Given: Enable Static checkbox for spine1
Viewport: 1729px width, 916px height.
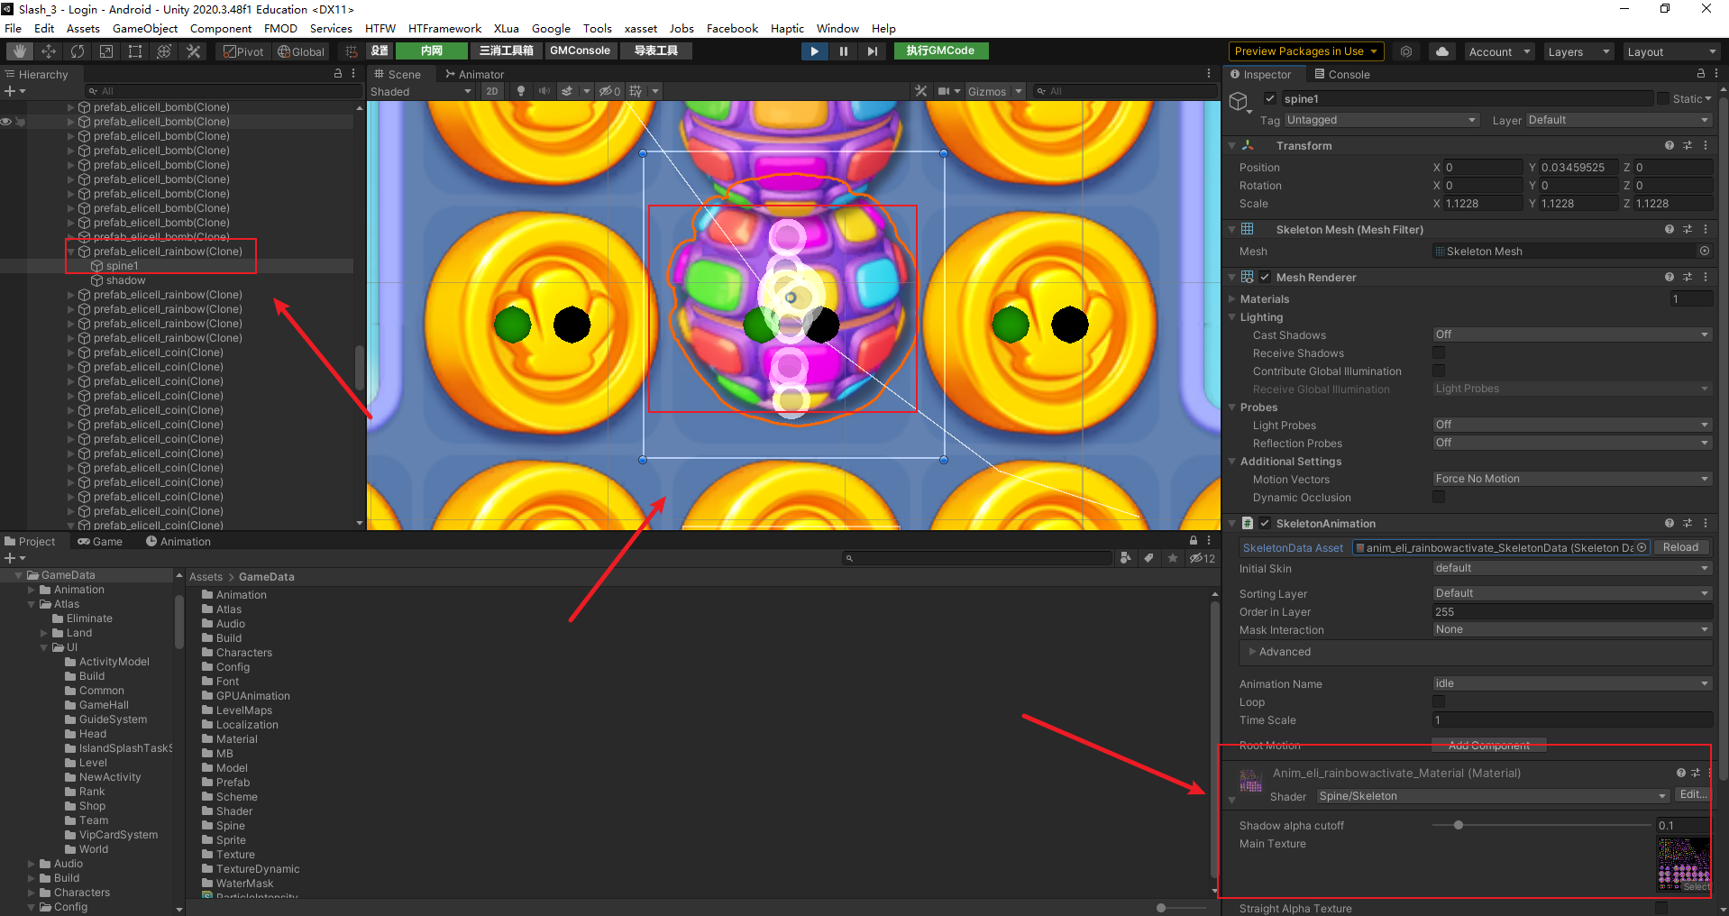Looking at the screenshot, I should (x=1663, y=99).
